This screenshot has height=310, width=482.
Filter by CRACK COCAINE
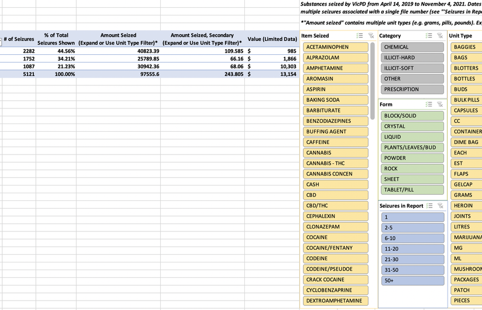coord(335,280)
